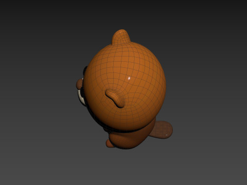Select the beaver's small foot at the bottom
Image resolution: width=247 pixels, height=185 pixels.
(110, 143)
